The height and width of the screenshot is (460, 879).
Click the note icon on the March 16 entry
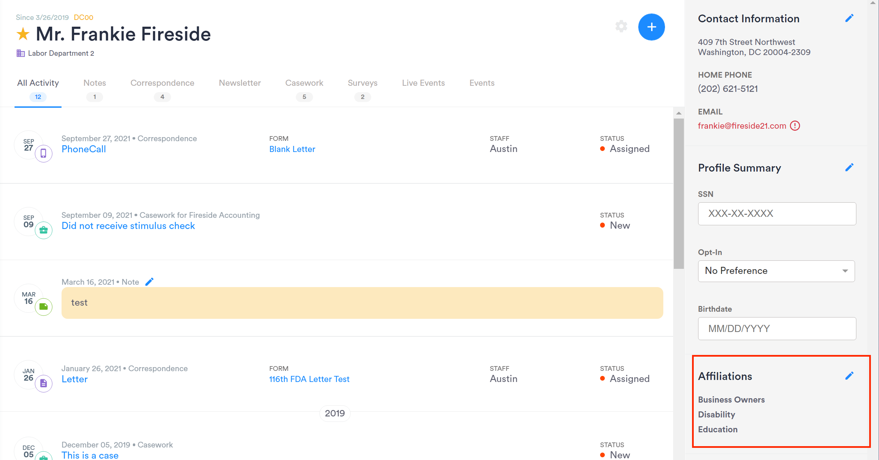[x=43, y=307]
